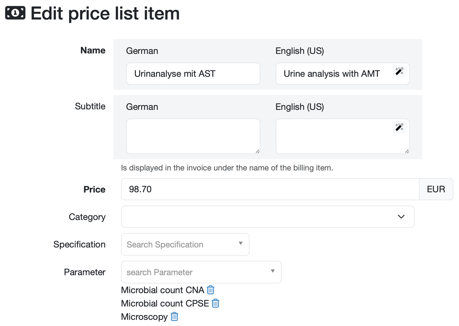Expand the Category dropdown
459x326 pixels.
pos(401,217)
